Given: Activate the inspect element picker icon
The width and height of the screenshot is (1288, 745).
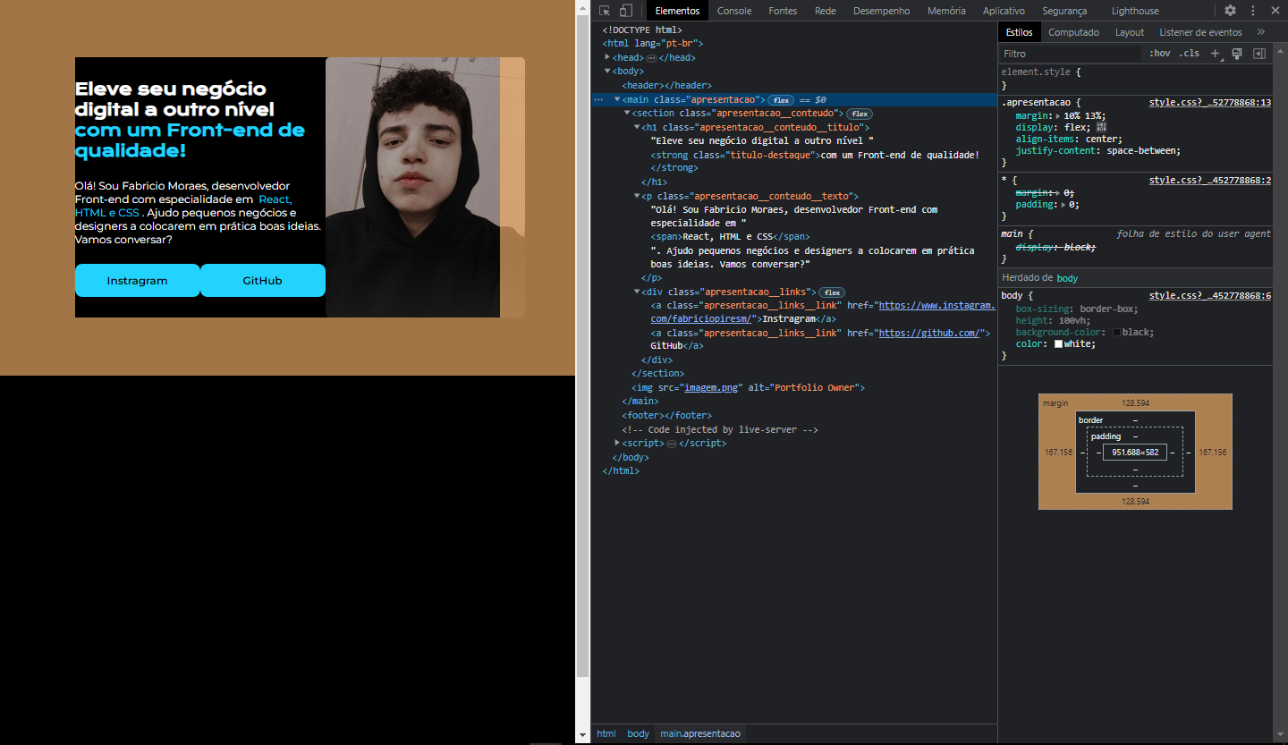Looking at the screenshot, I should (605, 11).
